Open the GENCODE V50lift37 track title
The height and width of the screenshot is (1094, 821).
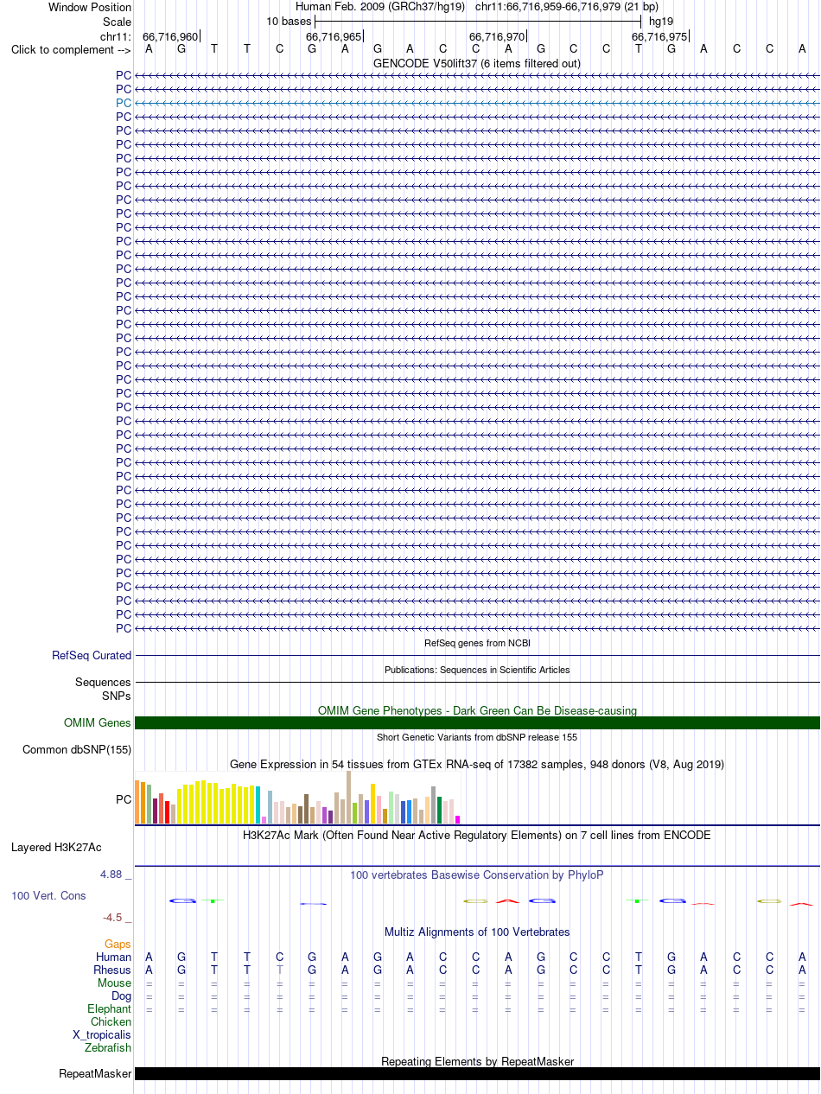[477, 63]
